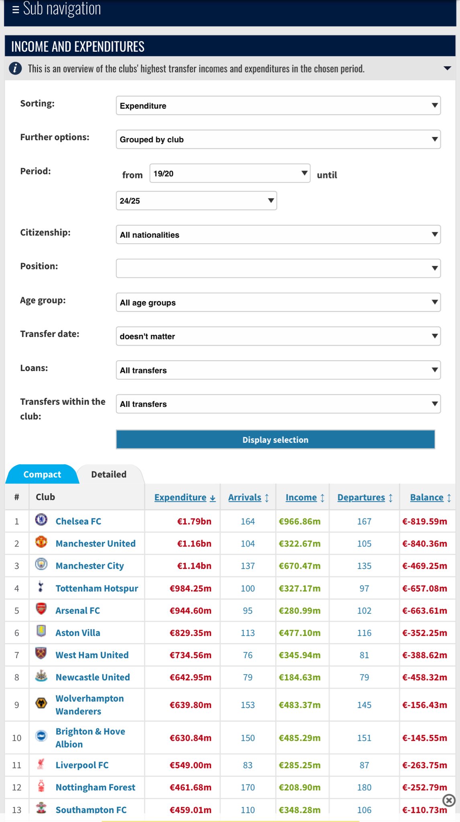Image resolution: width=460 pixels, height=822 pixels.
Task: Click the Manchester United club crest
Action: point(41,542)
